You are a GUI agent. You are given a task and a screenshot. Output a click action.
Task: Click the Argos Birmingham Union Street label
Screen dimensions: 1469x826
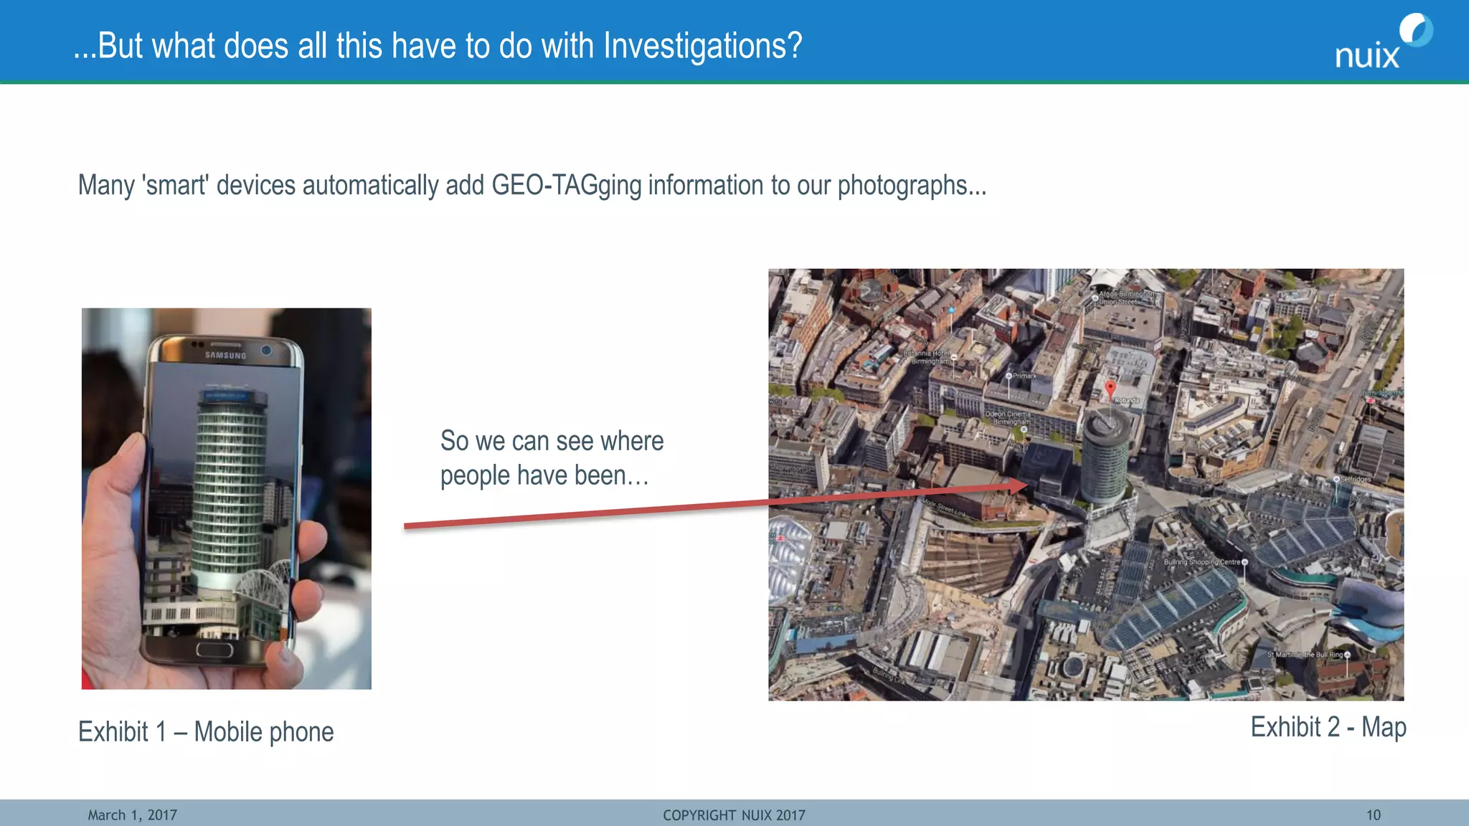coord(1127,298)
